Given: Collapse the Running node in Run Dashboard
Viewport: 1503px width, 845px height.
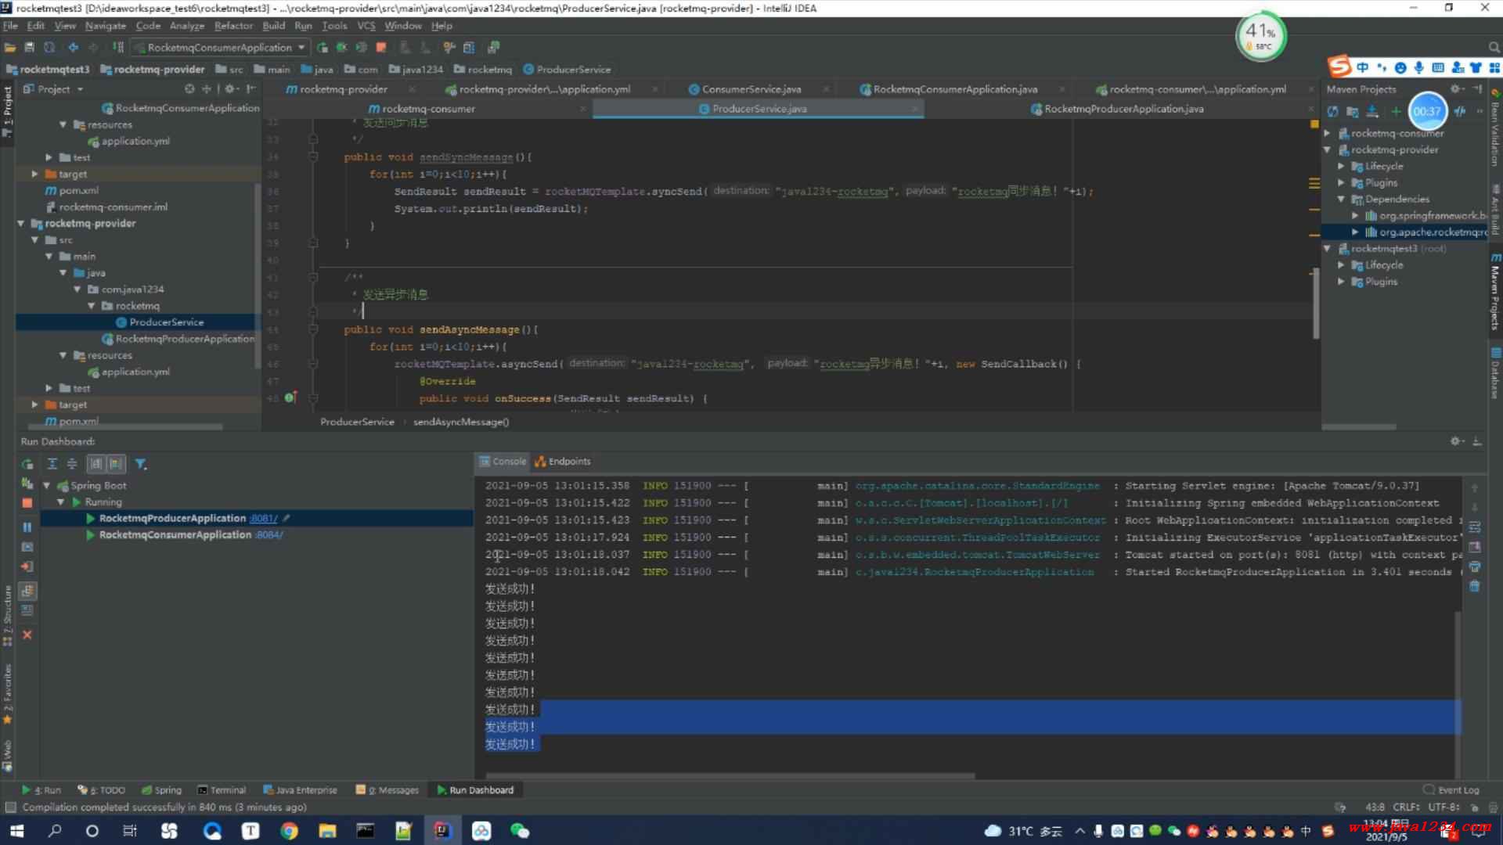Looking at the screenshot, I should 61,502.
